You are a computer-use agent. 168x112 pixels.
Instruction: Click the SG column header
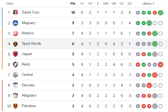pos(130,4)
